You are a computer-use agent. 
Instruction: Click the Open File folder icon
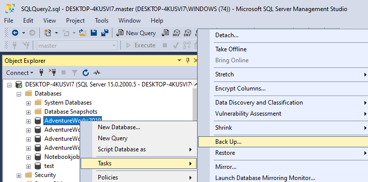point(83,33)
